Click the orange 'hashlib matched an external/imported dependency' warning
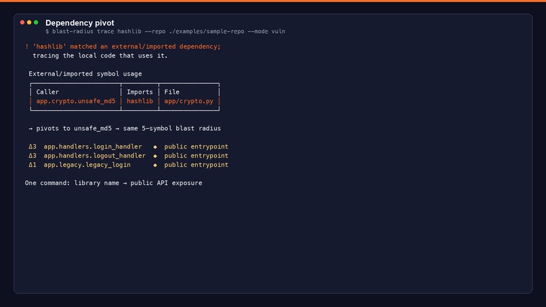The height and width of the screenshot is (307, 546). [x=123, y=46]
